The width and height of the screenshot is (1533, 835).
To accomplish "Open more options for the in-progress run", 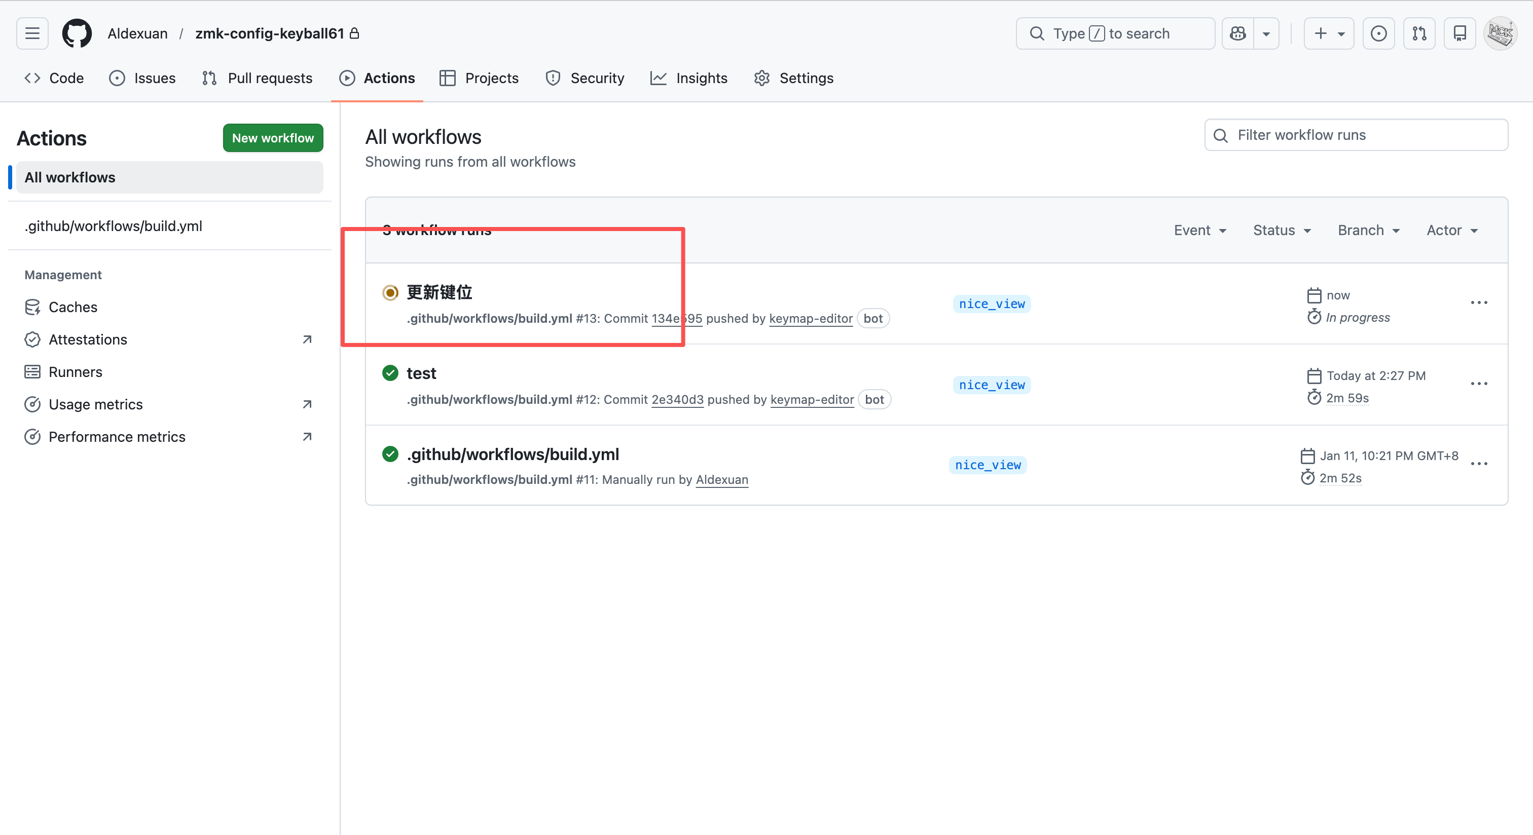I will (1479, 302).
